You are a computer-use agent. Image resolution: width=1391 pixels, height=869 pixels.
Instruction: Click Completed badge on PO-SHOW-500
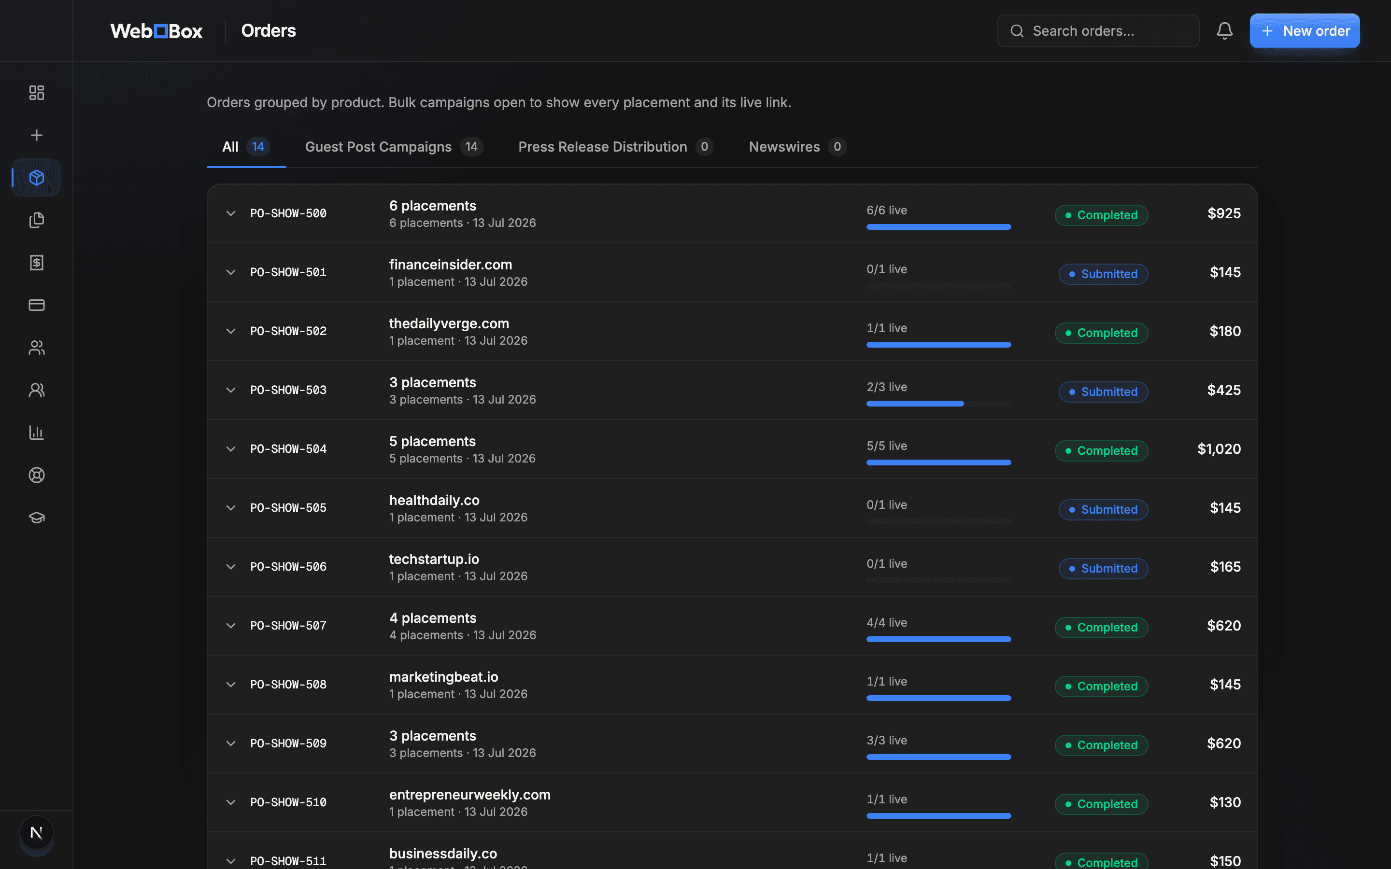pyautogui.click(x=1101, y=215)
